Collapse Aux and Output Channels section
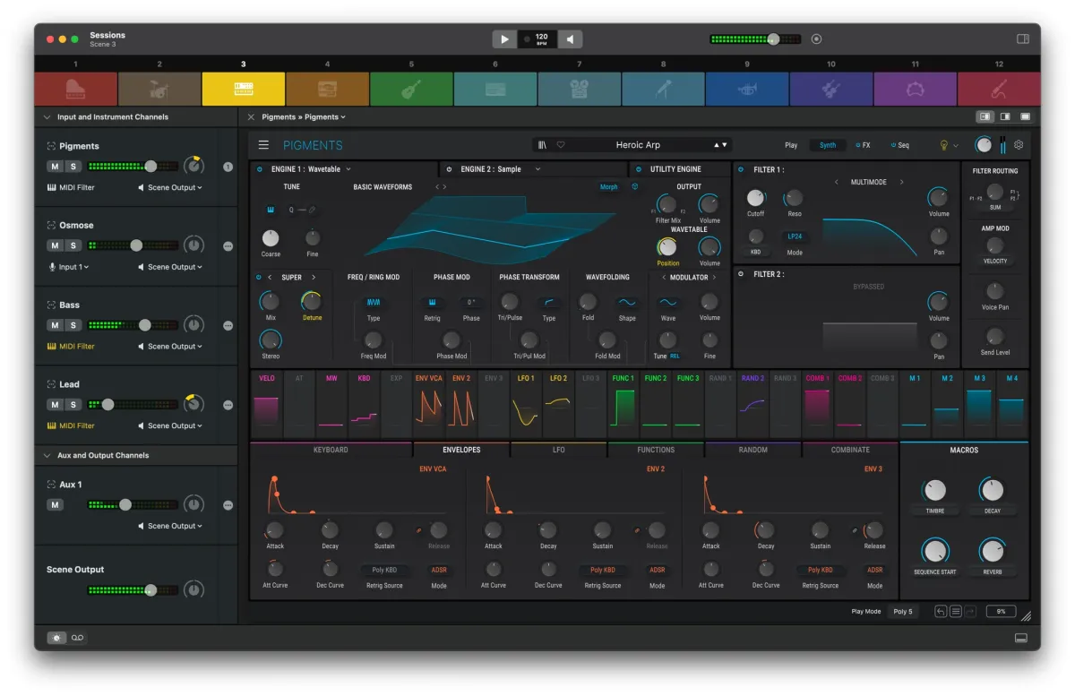This screenshot has width=1075, height=696. (x=47, y=456)
